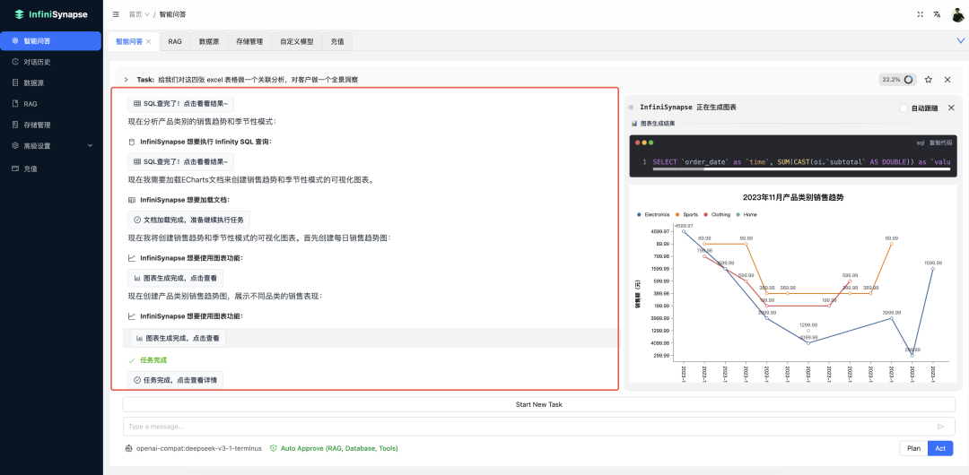Screen dimensions: 969x475
Task: Toggle the Clothing legend item
Action: [717, 214]
